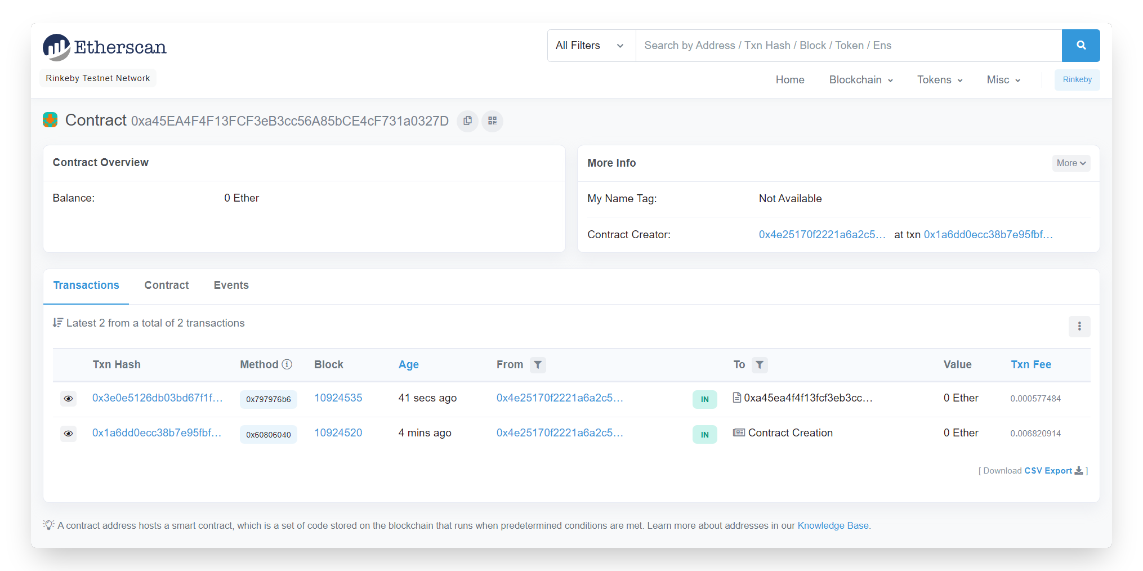This screenshot has width=1143, height=571.
Task: Copy contract address to clipboard
Action: 467,121
